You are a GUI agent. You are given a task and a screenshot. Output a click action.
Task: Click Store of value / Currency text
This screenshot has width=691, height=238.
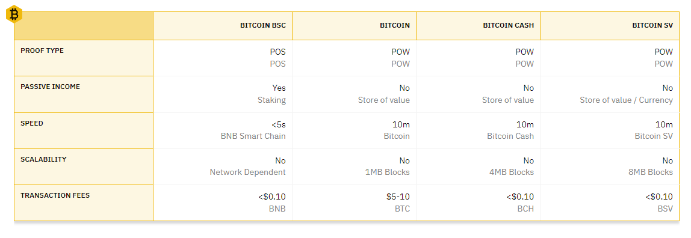point(626,100)
